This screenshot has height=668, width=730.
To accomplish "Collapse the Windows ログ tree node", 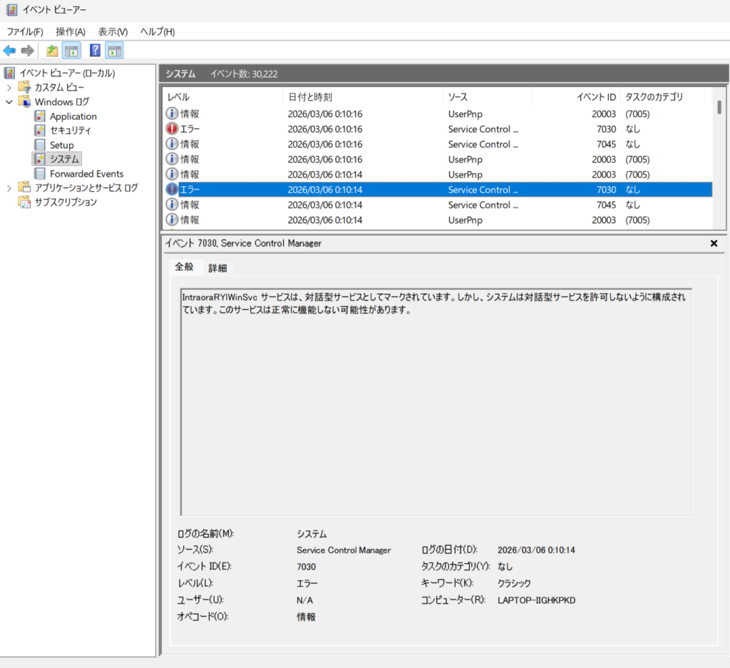I will tap(9, 102).
